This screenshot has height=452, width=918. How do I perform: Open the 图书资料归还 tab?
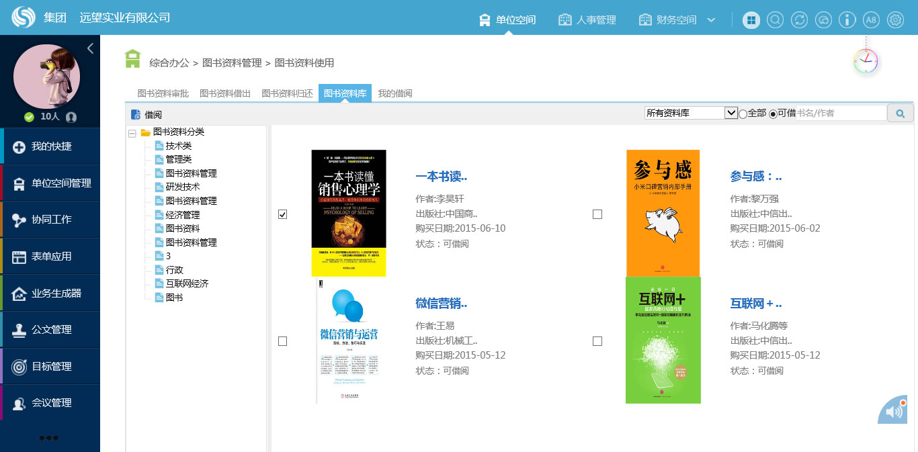[288, 93]
